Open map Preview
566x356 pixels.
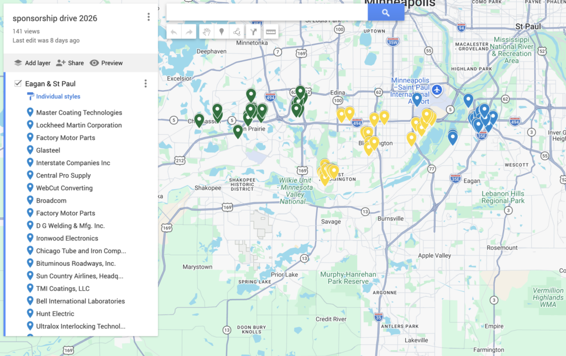106,63
